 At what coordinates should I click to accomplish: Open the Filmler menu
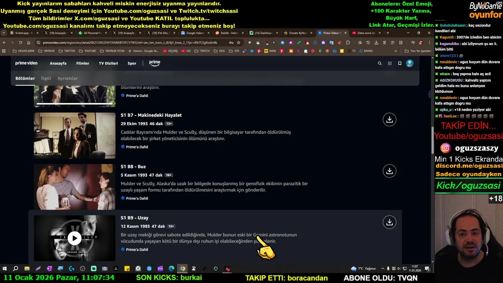(x=83, y=63)
